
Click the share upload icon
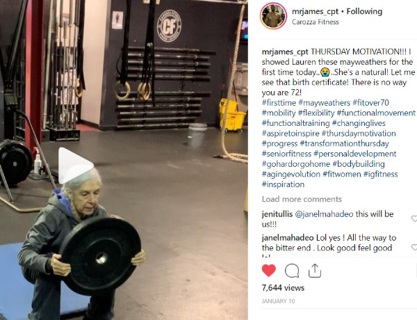(315, 271)
